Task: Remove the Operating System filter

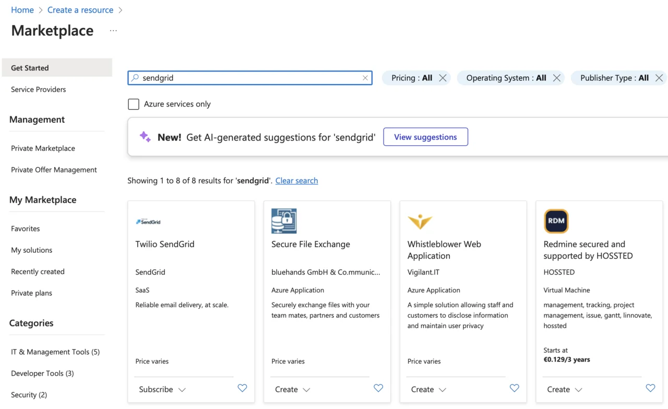Action: (556, 78)
